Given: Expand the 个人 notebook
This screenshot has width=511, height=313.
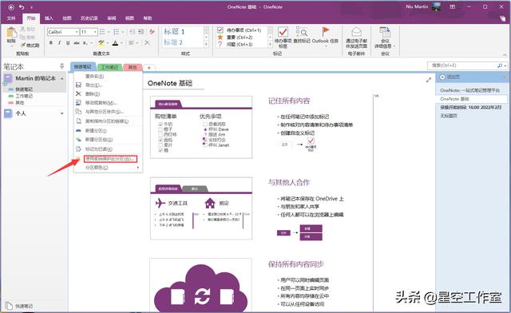Looking at the screenshot, I should [62, 113].
